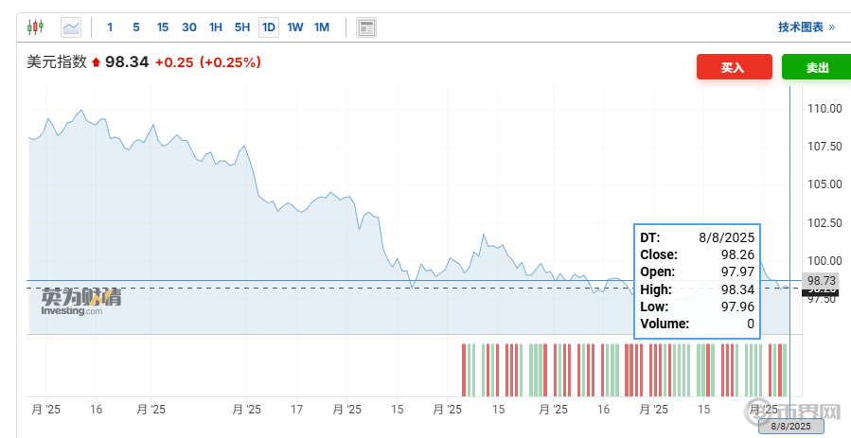Open the 技术图表 link
This screenshot has height=438, width=851.
point(800,27)
